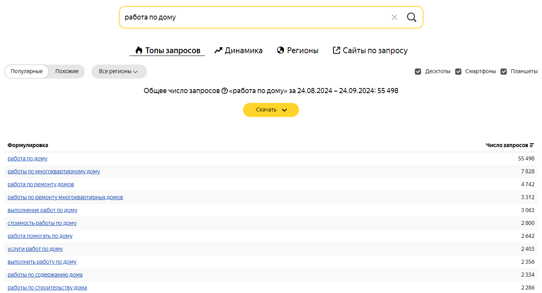
Task: Uncheck the Десктопы checkbox
Action: pyautogui.click(x=418, y=72)
